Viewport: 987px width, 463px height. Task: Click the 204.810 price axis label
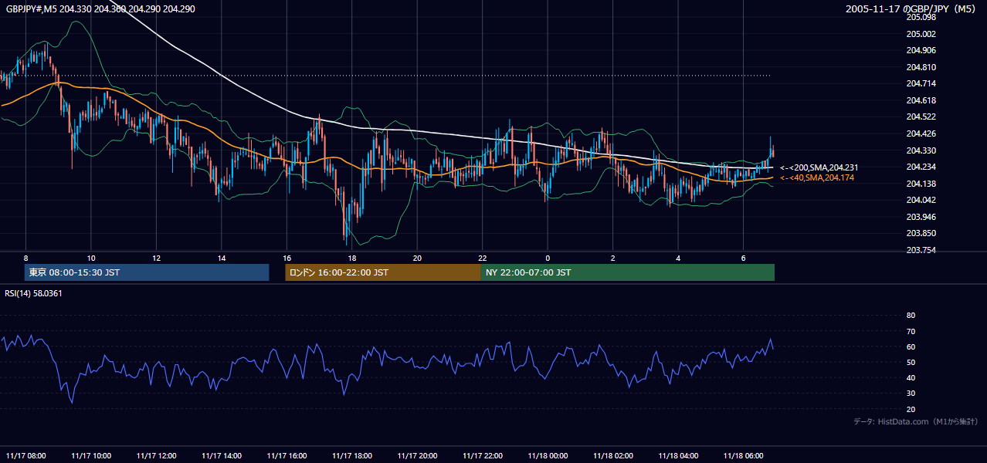(x=921, y=67)
